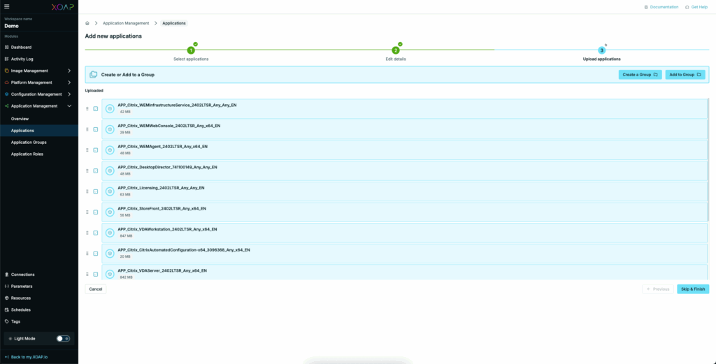Check the Citrix Licensing application checkbox

click(x=95, y=191)
